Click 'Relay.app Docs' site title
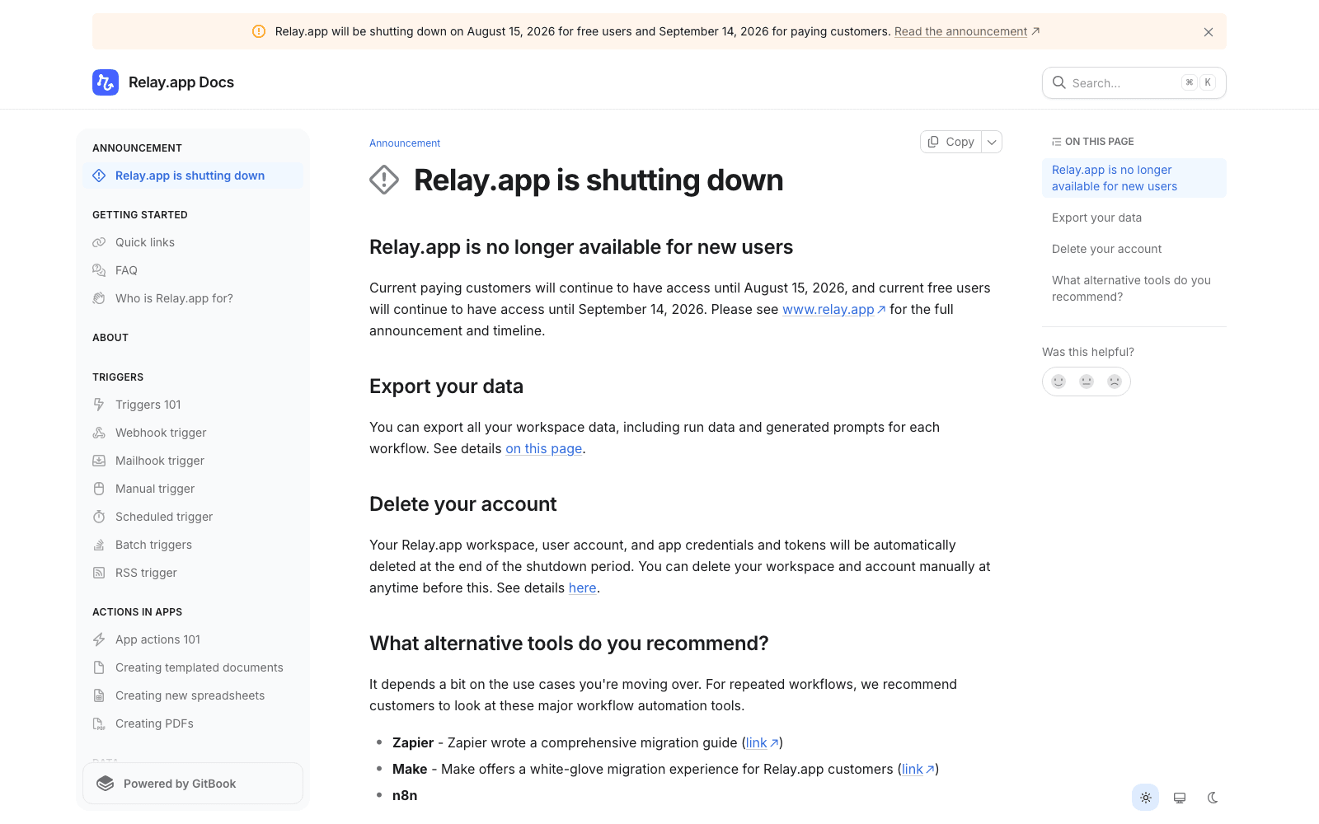 [x=181, y=82]
